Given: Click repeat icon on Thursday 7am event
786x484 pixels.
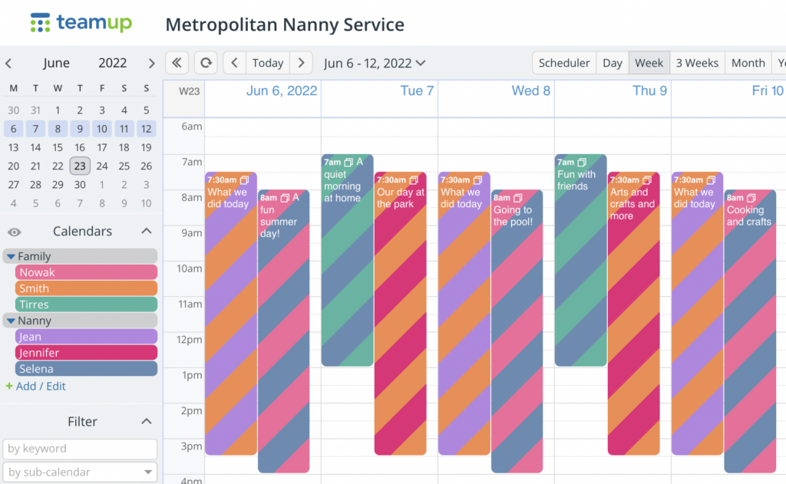Looking at the screenshot, I should tap(582, 163).
